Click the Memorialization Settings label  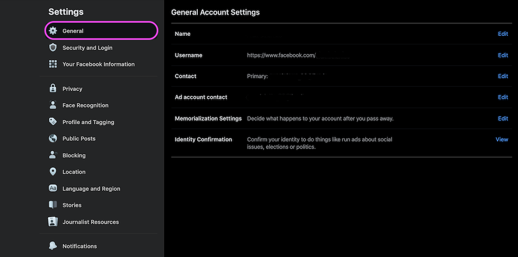208,118
